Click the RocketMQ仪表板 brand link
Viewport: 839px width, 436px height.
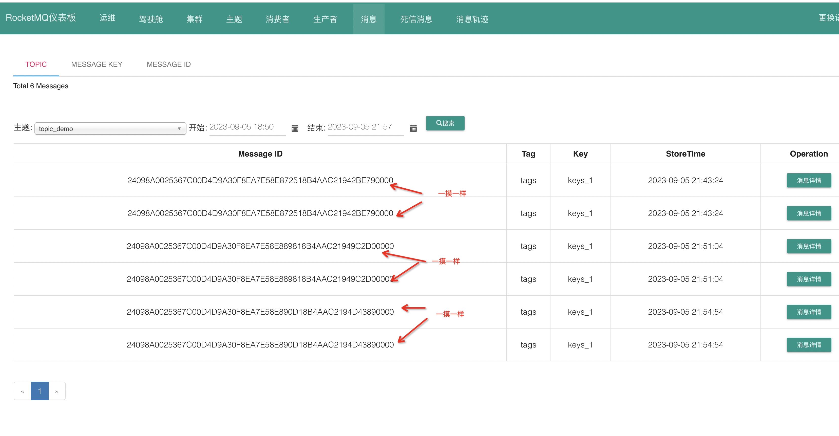41,18
